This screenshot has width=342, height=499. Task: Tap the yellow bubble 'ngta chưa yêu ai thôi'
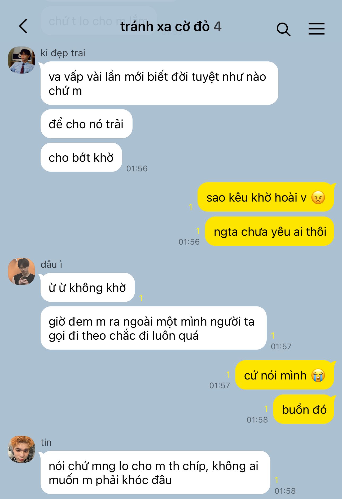269,231
